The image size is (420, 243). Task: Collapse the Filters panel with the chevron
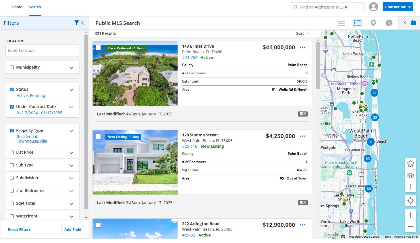[x=83, y=23]
